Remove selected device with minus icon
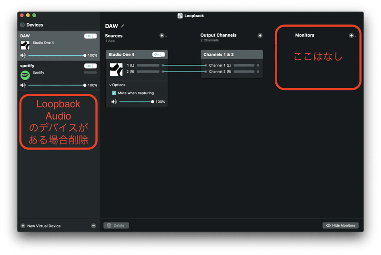 [x=93, y=226]
